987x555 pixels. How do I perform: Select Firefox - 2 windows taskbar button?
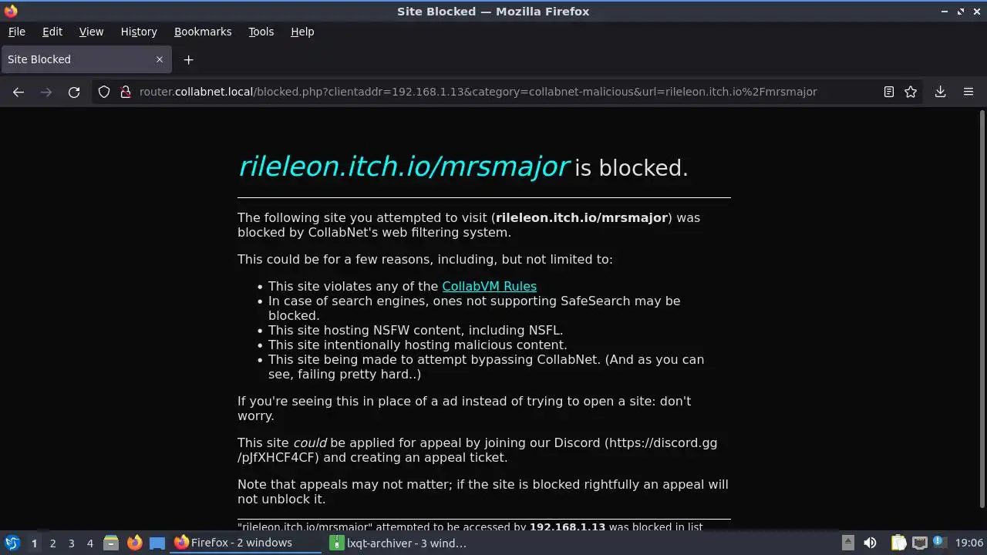pos(247,543)
